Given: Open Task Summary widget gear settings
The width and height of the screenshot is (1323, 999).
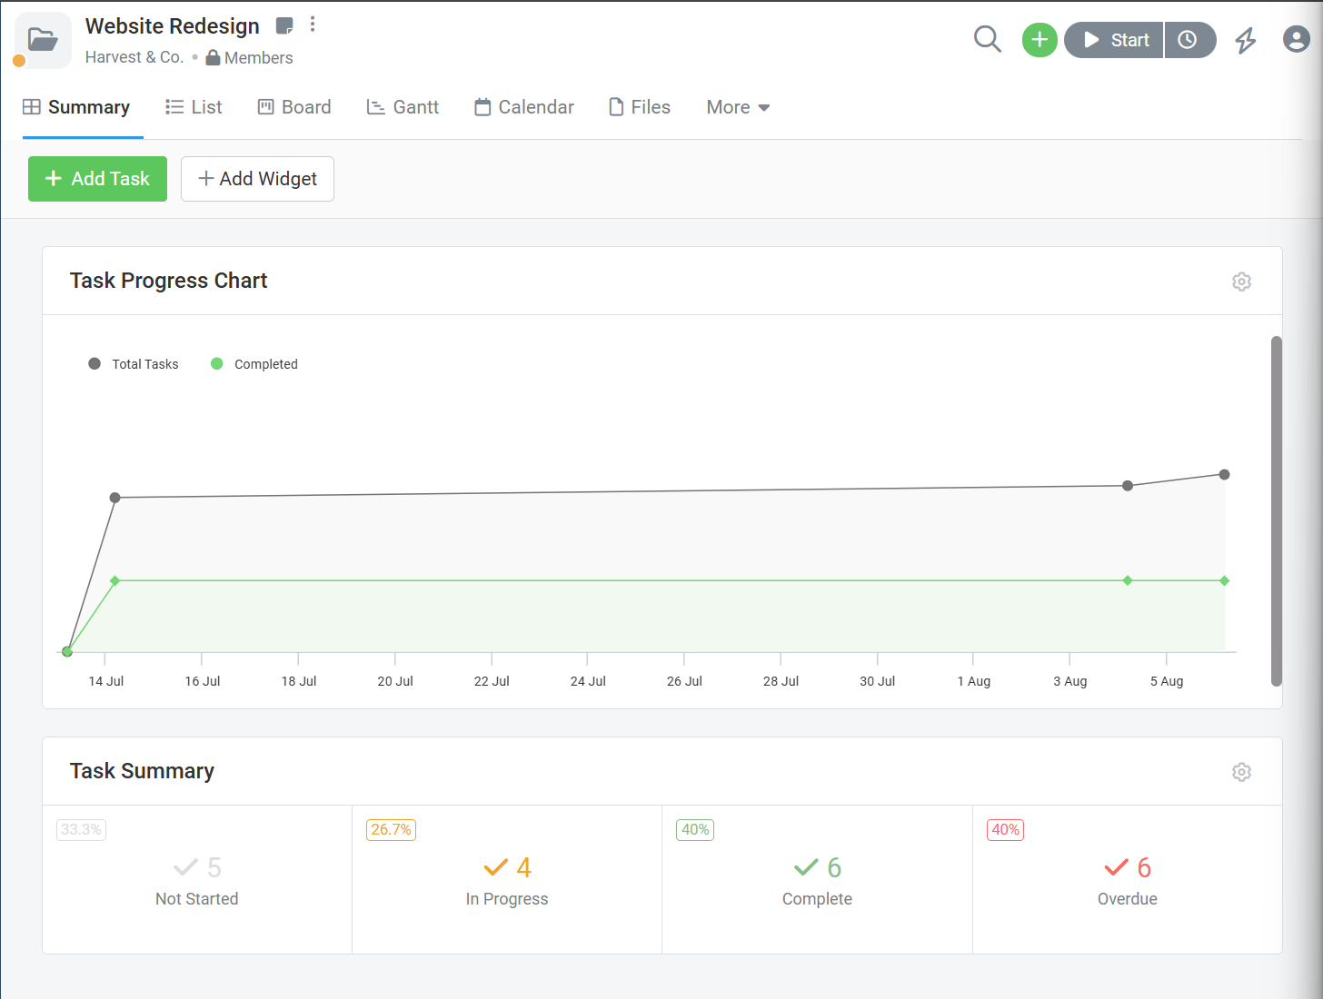Looking at the screenshot, I should [x=1241, y=772].
